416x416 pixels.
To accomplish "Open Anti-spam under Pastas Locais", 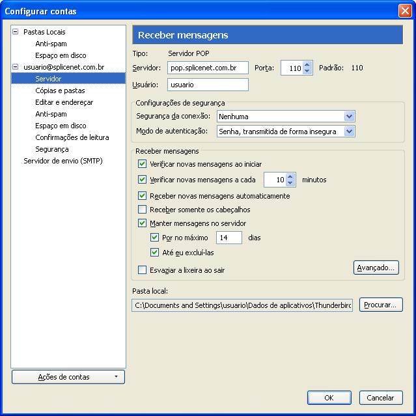I will click(x=51, y=44).
